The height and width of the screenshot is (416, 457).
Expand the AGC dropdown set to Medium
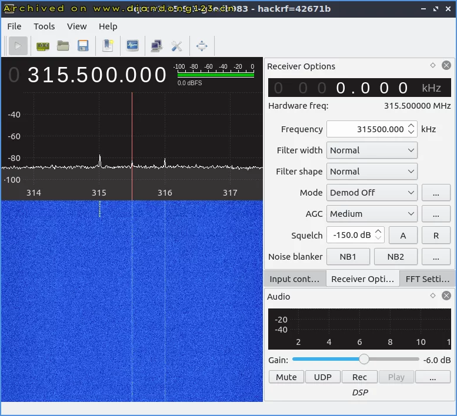click(372, 214)
